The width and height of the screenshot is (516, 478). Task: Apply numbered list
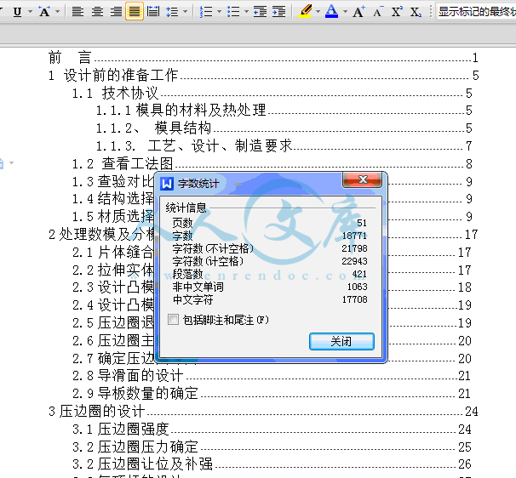(x=206, y=12)
